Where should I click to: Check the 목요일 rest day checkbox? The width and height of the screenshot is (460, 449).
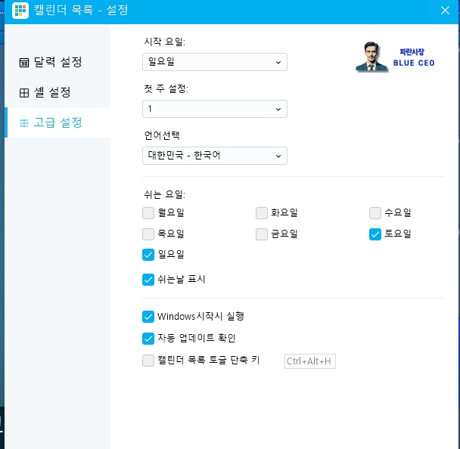click(148, 234)
